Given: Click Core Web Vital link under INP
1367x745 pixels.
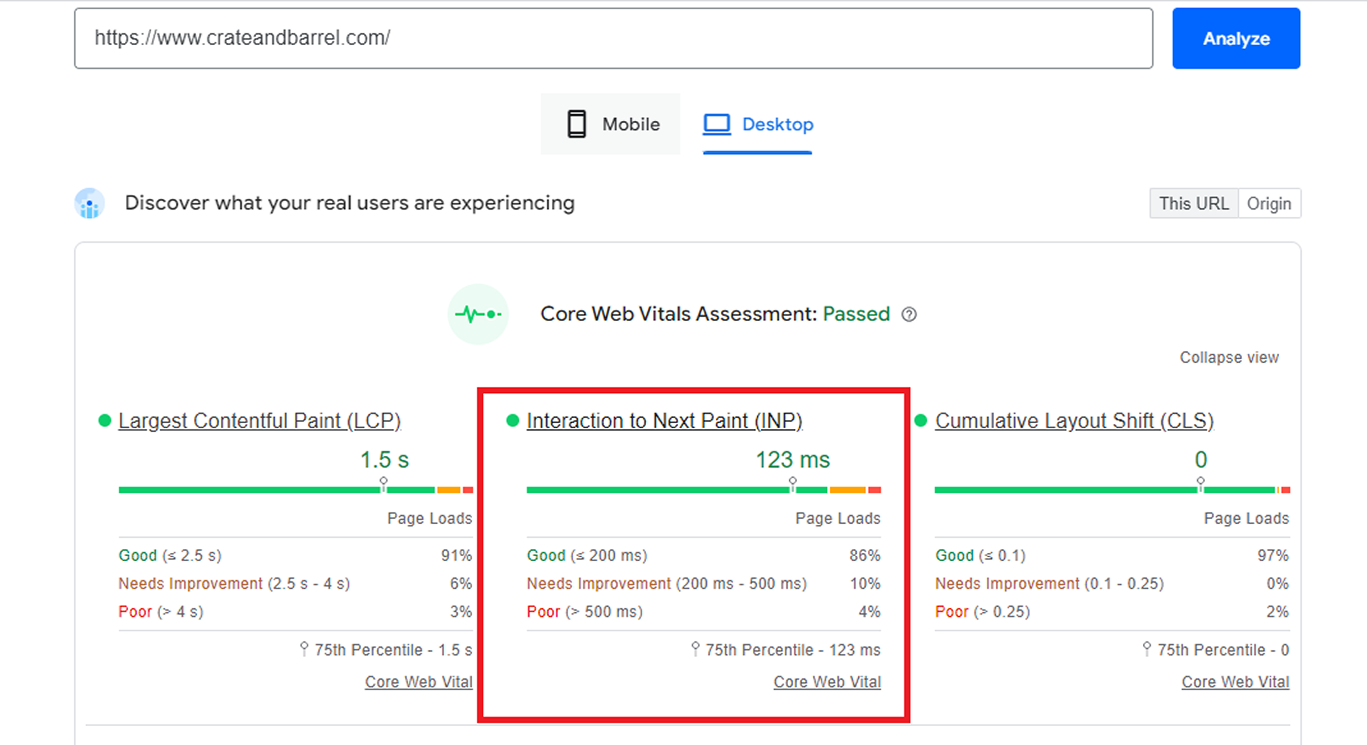Looking at the screenshot, I should click(x=827, y=682).
